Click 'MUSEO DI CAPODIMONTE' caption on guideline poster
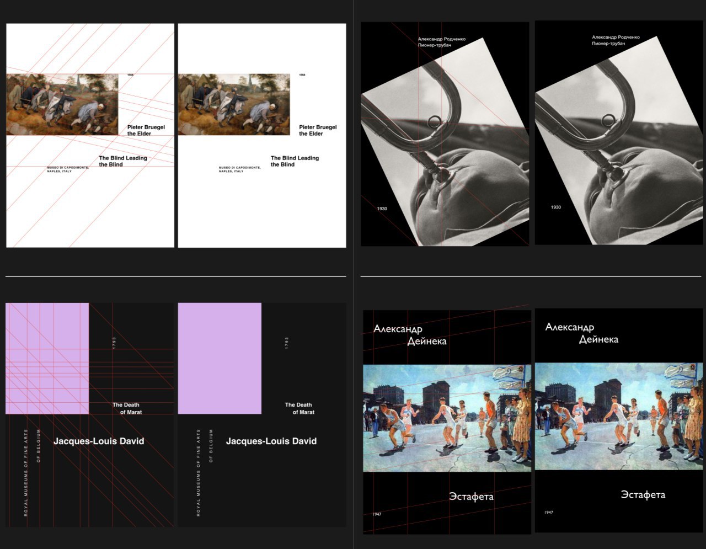Viewport: 706px width, 549px height. pyautogui.click(x=68, y=169)
